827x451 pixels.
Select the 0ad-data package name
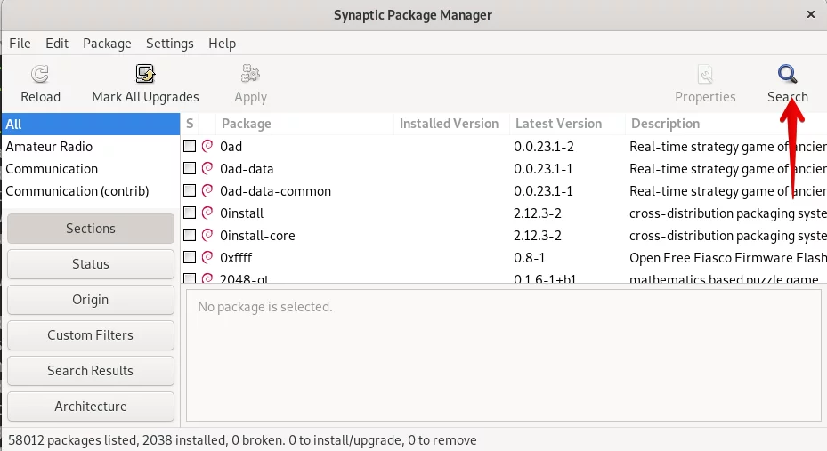[x=247, y=169]
